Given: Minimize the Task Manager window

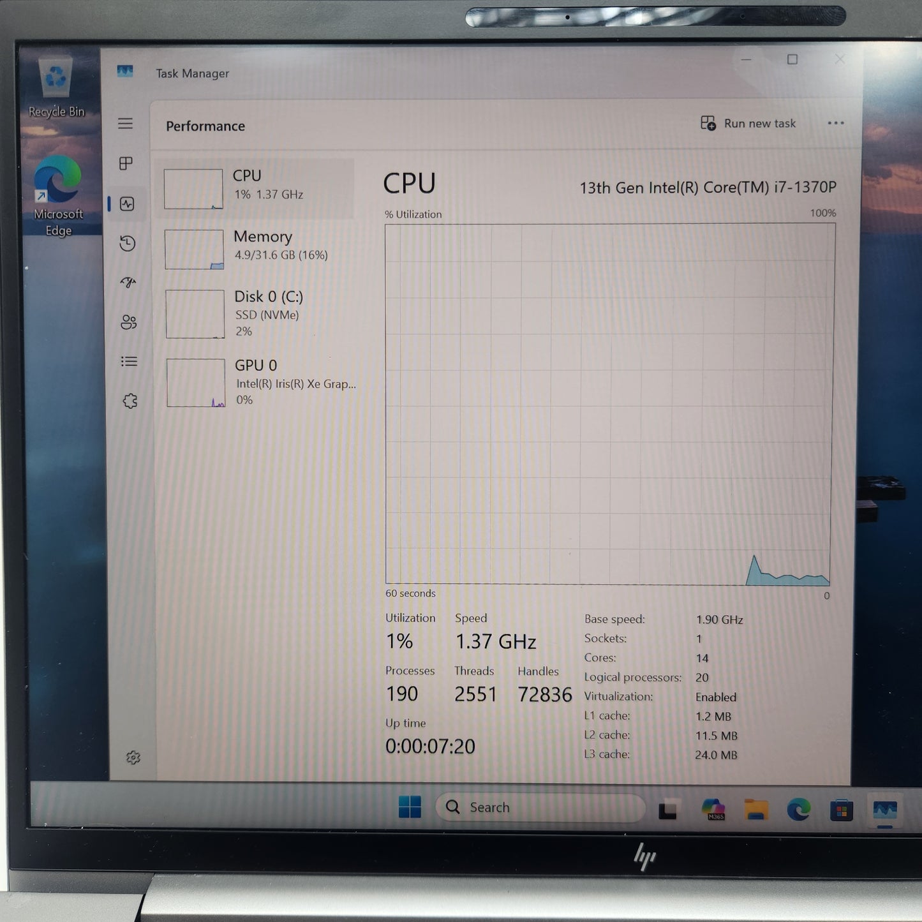Looking at the screenshot, I should pos(746,59).
